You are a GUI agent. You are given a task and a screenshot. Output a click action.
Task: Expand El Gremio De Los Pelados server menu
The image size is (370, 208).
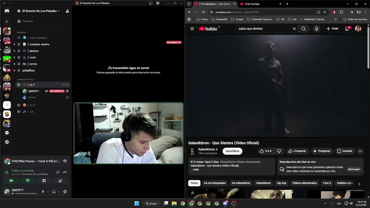[41, 11]
